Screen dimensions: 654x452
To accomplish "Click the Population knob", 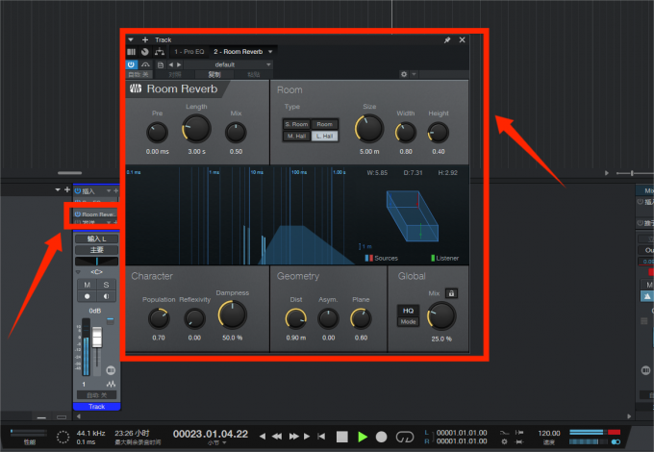I will click(x=159, y=319).
